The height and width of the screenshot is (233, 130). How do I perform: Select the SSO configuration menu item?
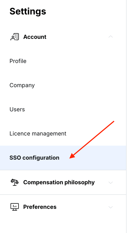pos(34,158)
